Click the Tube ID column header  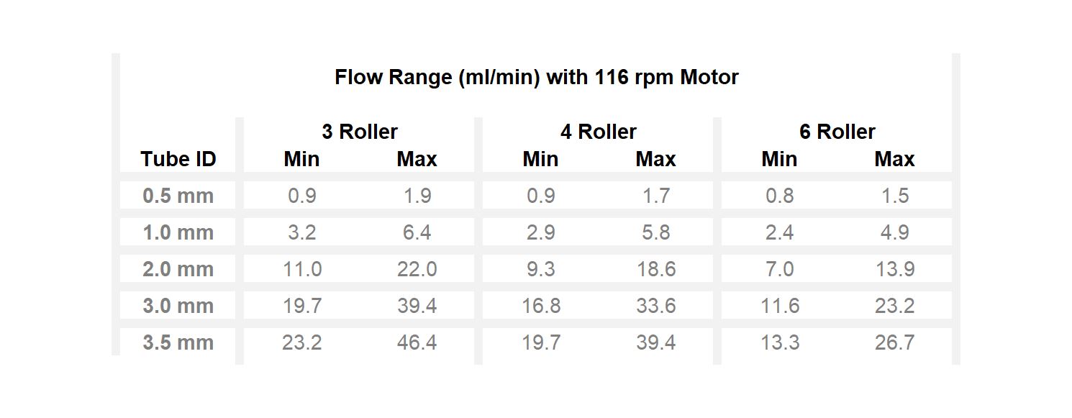pos(178,159)
